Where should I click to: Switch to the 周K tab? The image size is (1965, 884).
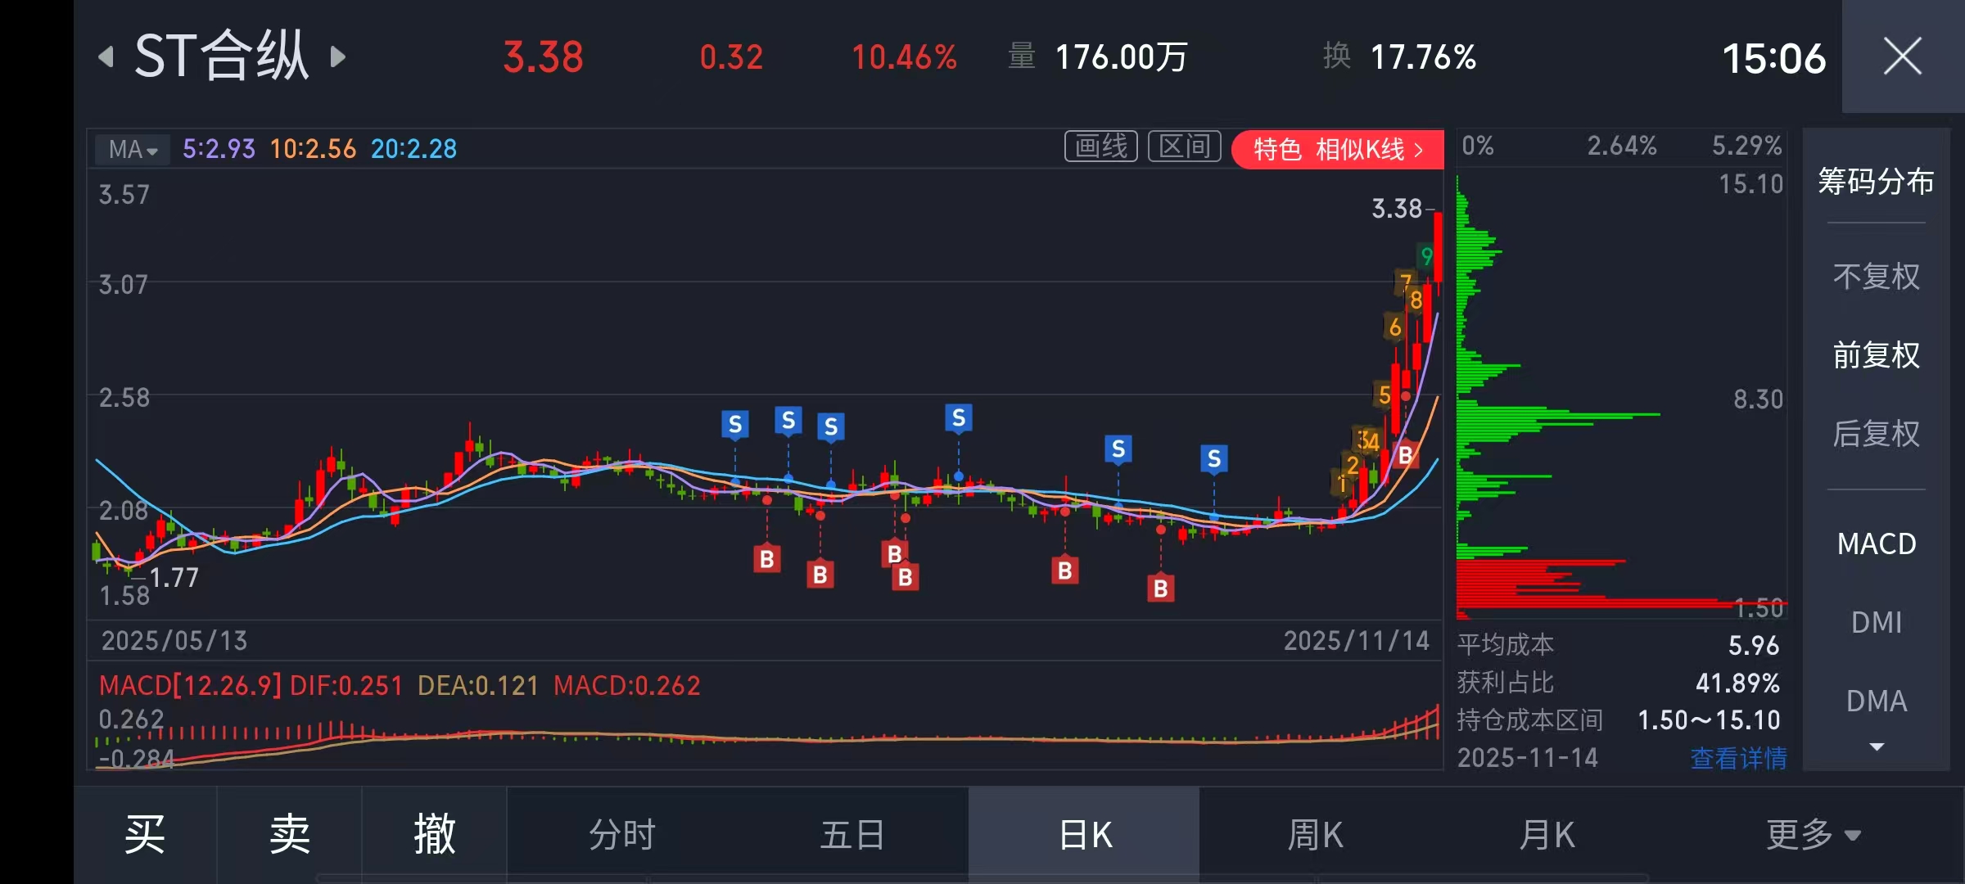1315,835
